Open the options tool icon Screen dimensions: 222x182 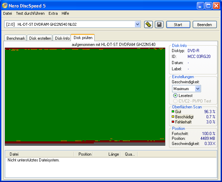coord(148,25)
